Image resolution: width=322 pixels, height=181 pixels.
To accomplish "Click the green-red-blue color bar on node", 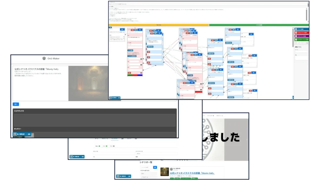I will [x=135, y=75].
